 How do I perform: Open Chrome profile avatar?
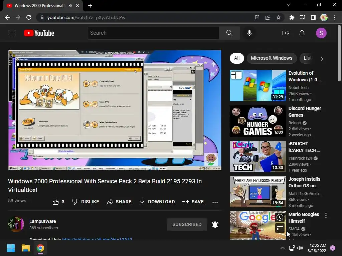click(x=324, y=17)
